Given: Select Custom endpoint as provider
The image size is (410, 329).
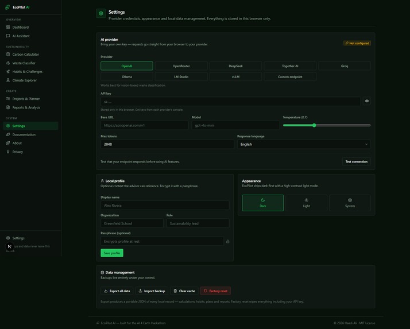Looking at the screenshot, I should 290,76.
